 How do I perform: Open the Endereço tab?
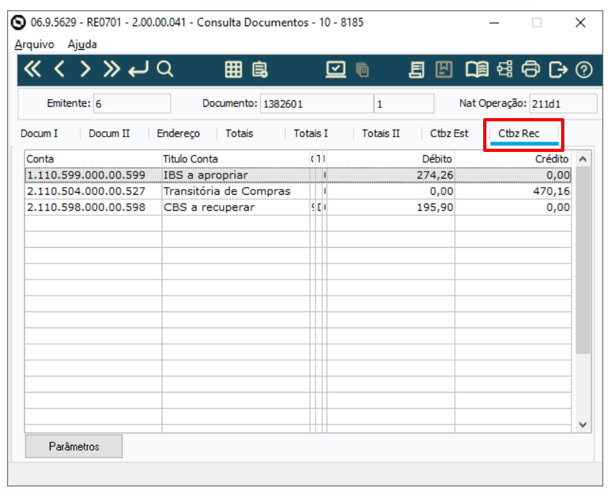pyautogui.click(x=178, y=133)
